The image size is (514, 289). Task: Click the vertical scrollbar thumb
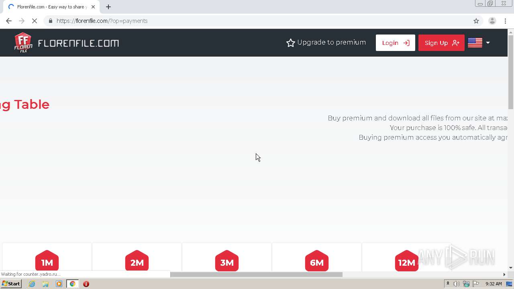tap(511, 72)
